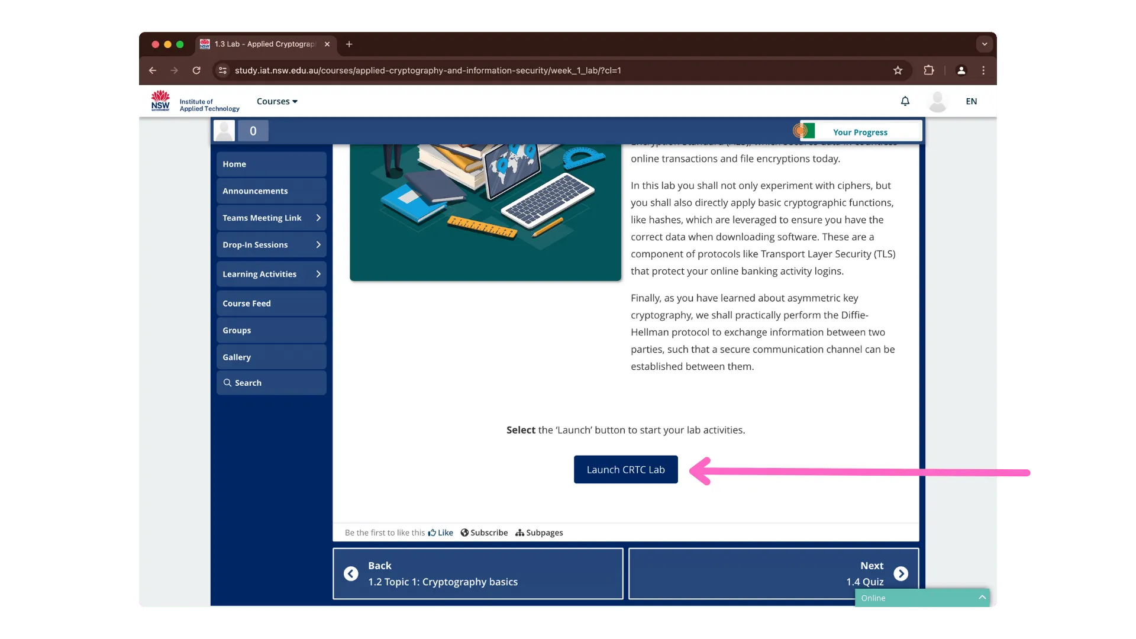Click the notifications bell icon

[905, 101]
